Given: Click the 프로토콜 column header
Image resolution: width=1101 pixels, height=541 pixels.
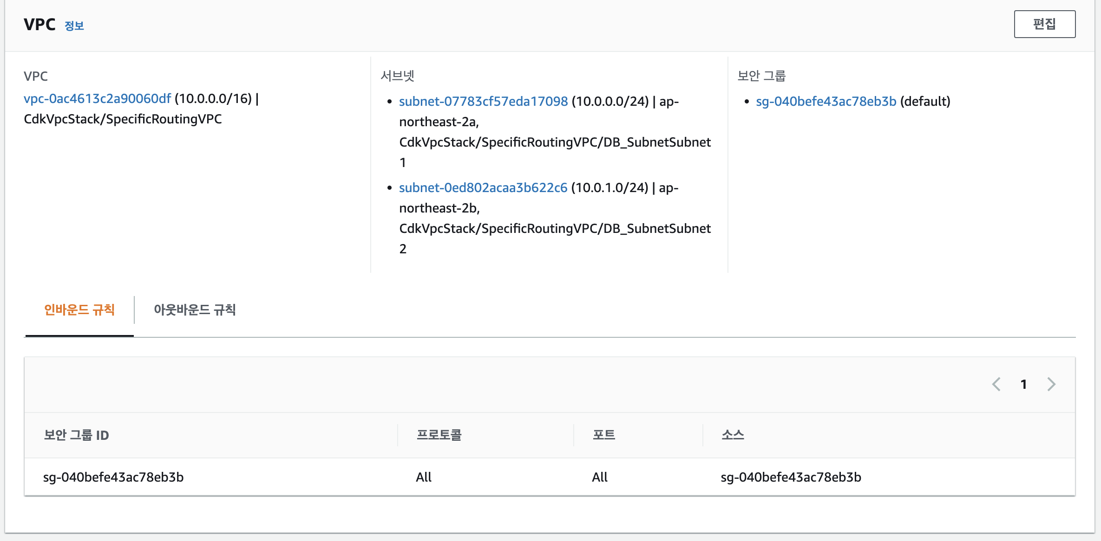Looking at the screenshot, I should [439, 435].
